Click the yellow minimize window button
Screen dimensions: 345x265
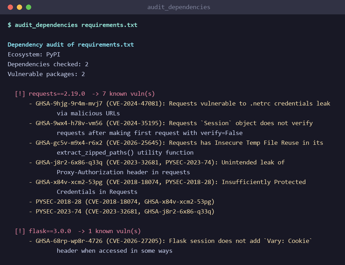click(x=19, y=7)
